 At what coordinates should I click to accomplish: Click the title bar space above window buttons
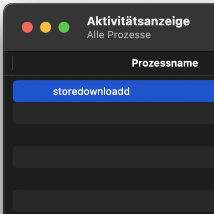46,12
